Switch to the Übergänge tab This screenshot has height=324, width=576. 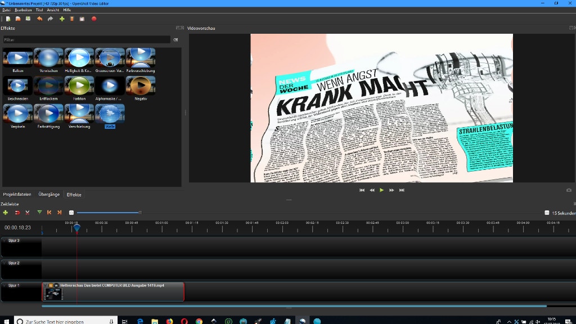coord(48,194)
